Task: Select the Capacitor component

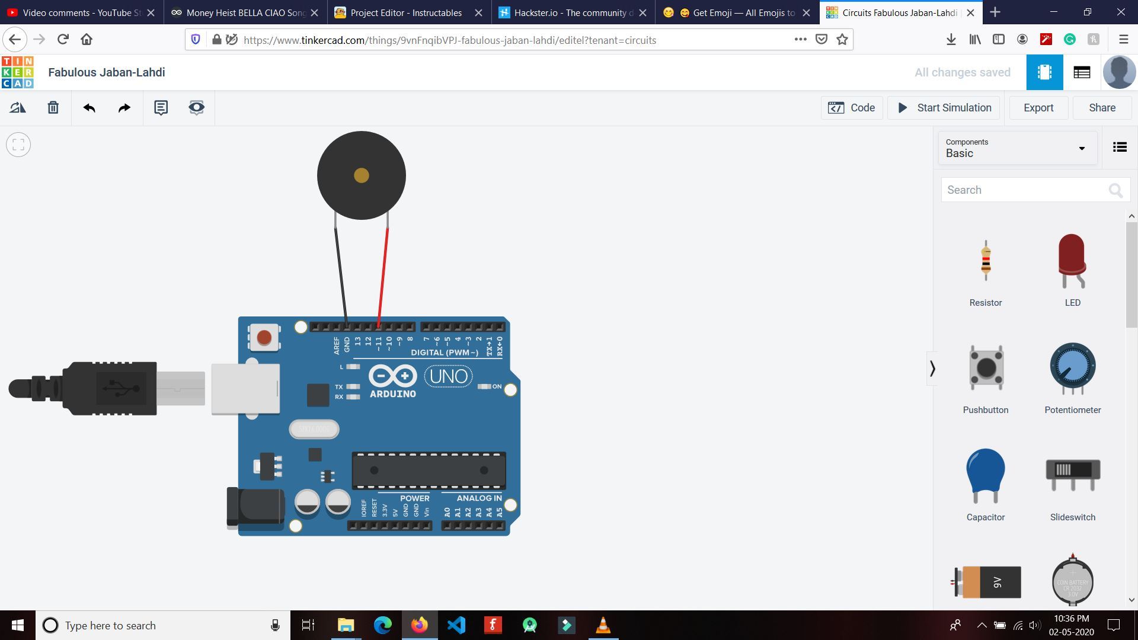Action: click(986, 485)
